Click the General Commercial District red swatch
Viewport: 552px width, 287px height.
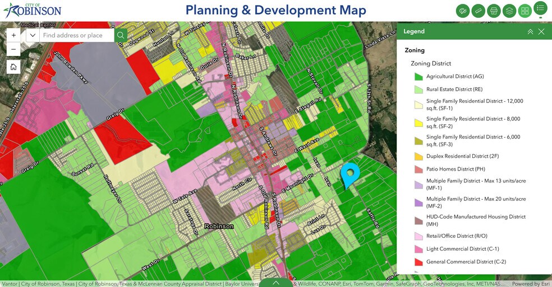point(418,262)
